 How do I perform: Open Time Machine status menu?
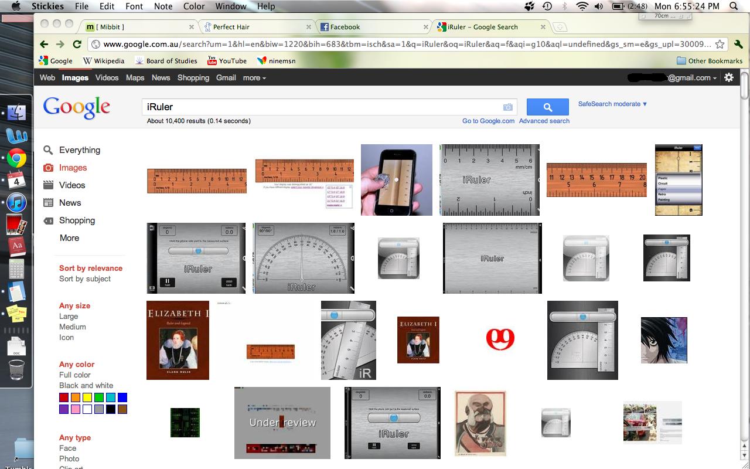click(547, 6)
